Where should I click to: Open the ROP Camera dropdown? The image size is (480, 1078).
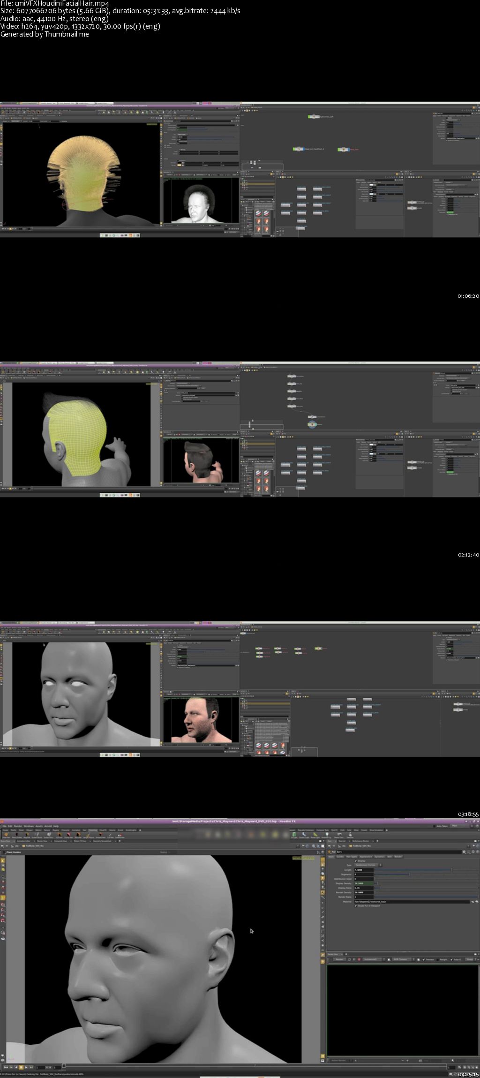tap(403, 959)
